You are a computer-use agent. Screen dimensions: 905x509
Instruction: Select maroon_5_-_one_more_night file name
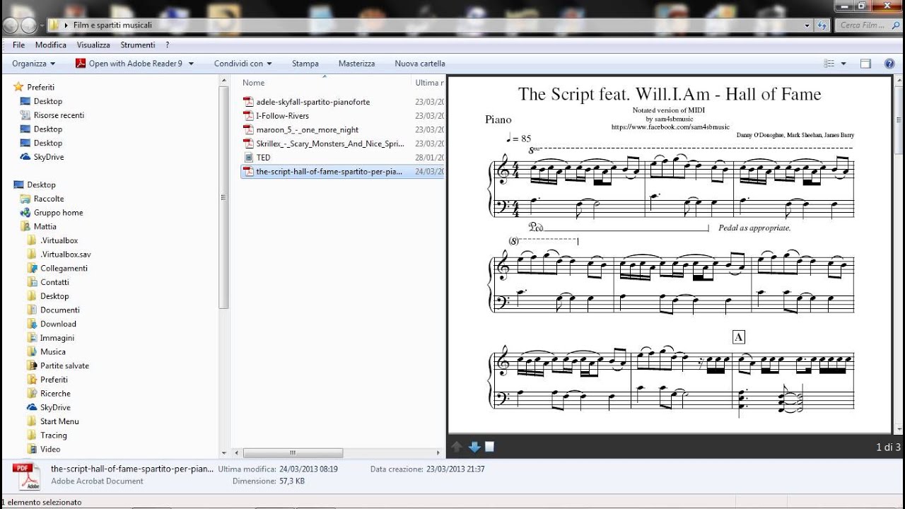click(x=308, y=129)
